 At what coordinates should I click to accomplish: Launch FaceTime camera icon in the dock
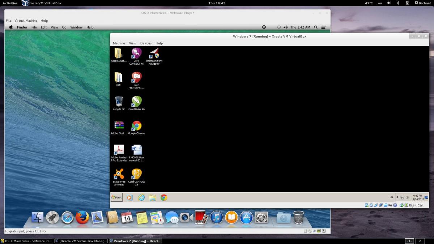(x=186, y=217)
